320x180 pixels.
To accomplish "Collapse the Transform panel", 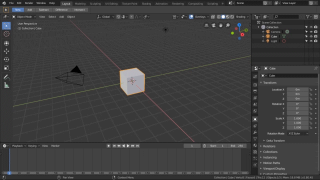I will pos(269,82).
